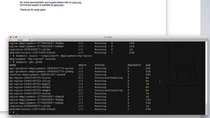
Task: Click the restarts value 4 for jenkins
Action: (128, 75)
